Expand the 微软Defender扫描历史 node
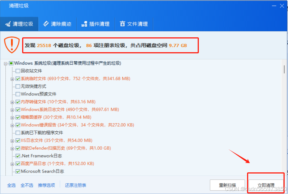Image resolution: width=288 pixels, height=194 pixels. coord(12,149)
